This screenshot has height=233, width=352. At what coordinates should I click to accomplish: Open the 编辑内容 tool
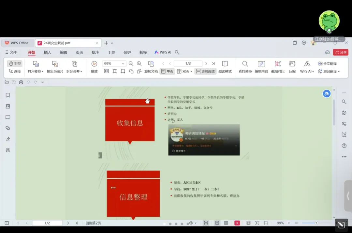261,64
